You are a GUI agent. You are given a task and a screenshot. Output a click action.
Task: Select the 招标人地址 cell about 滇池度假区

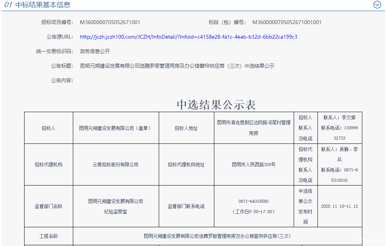(254, 128)
